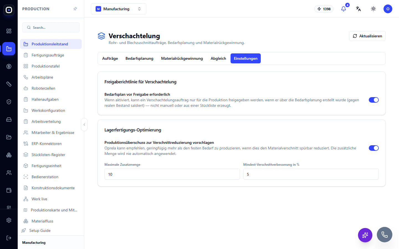Open the Manufacturing workspace dropdown

click(x=119, y=9)
